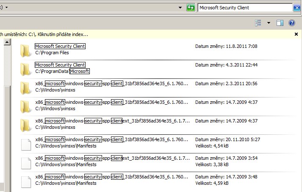The image size is (302, 192).
Task: Dismiss the yellow index information bar
Action: [x=296, y=34]
